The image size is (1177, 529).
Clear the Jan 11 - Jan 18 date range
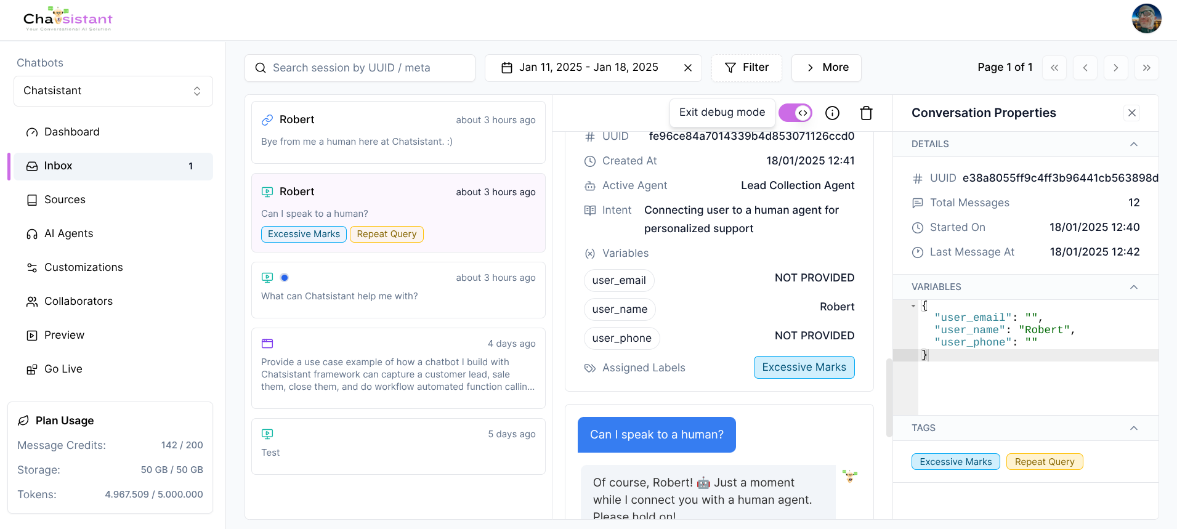pos(688,68)
